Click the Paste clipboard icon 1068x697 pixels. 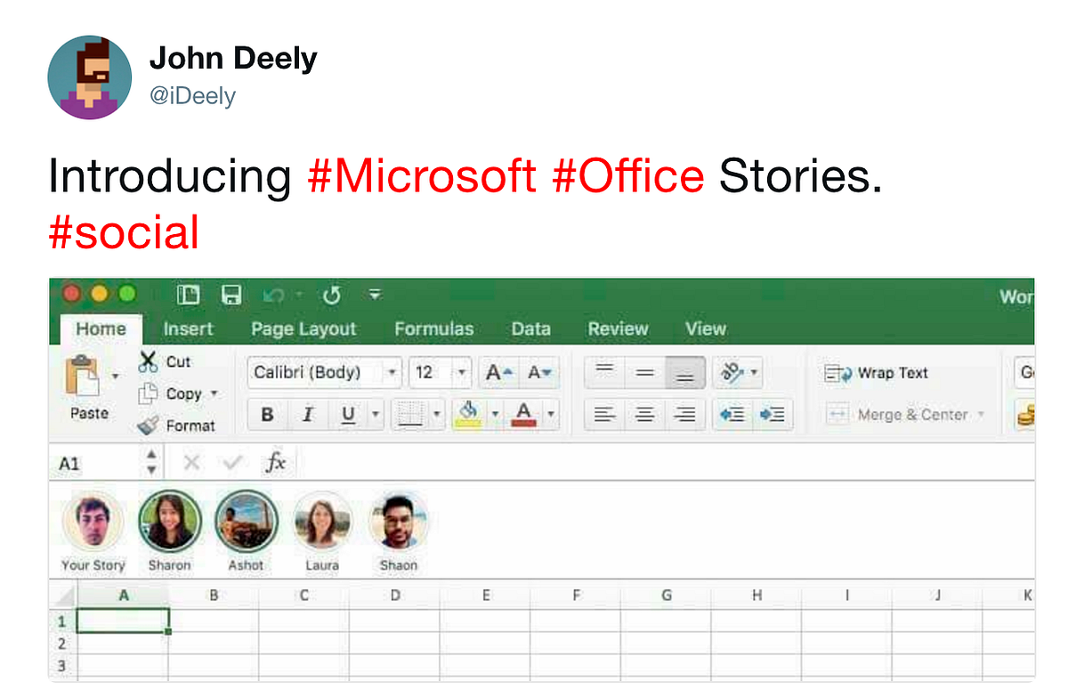tap(83, 376)
